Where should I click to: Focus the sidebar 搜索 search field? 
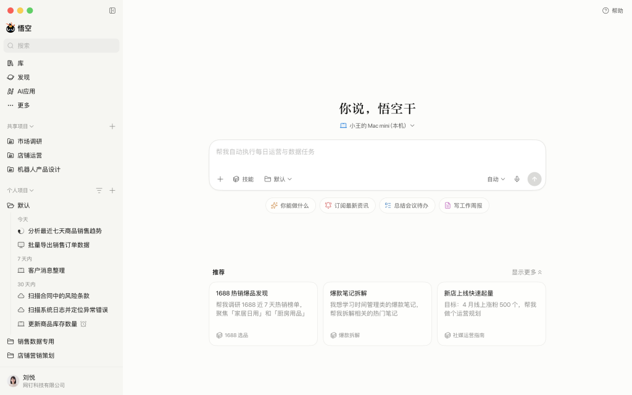pos(61,46)
